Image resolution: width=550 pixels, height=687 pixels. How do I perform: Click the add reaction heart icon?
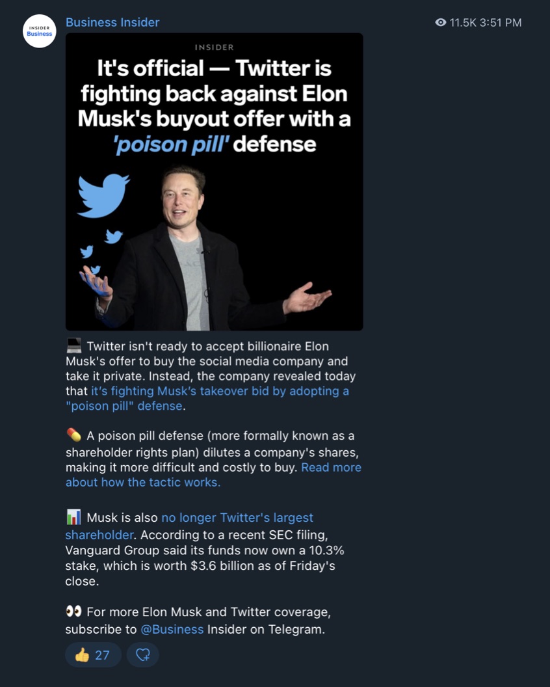(x=143, y=654)
